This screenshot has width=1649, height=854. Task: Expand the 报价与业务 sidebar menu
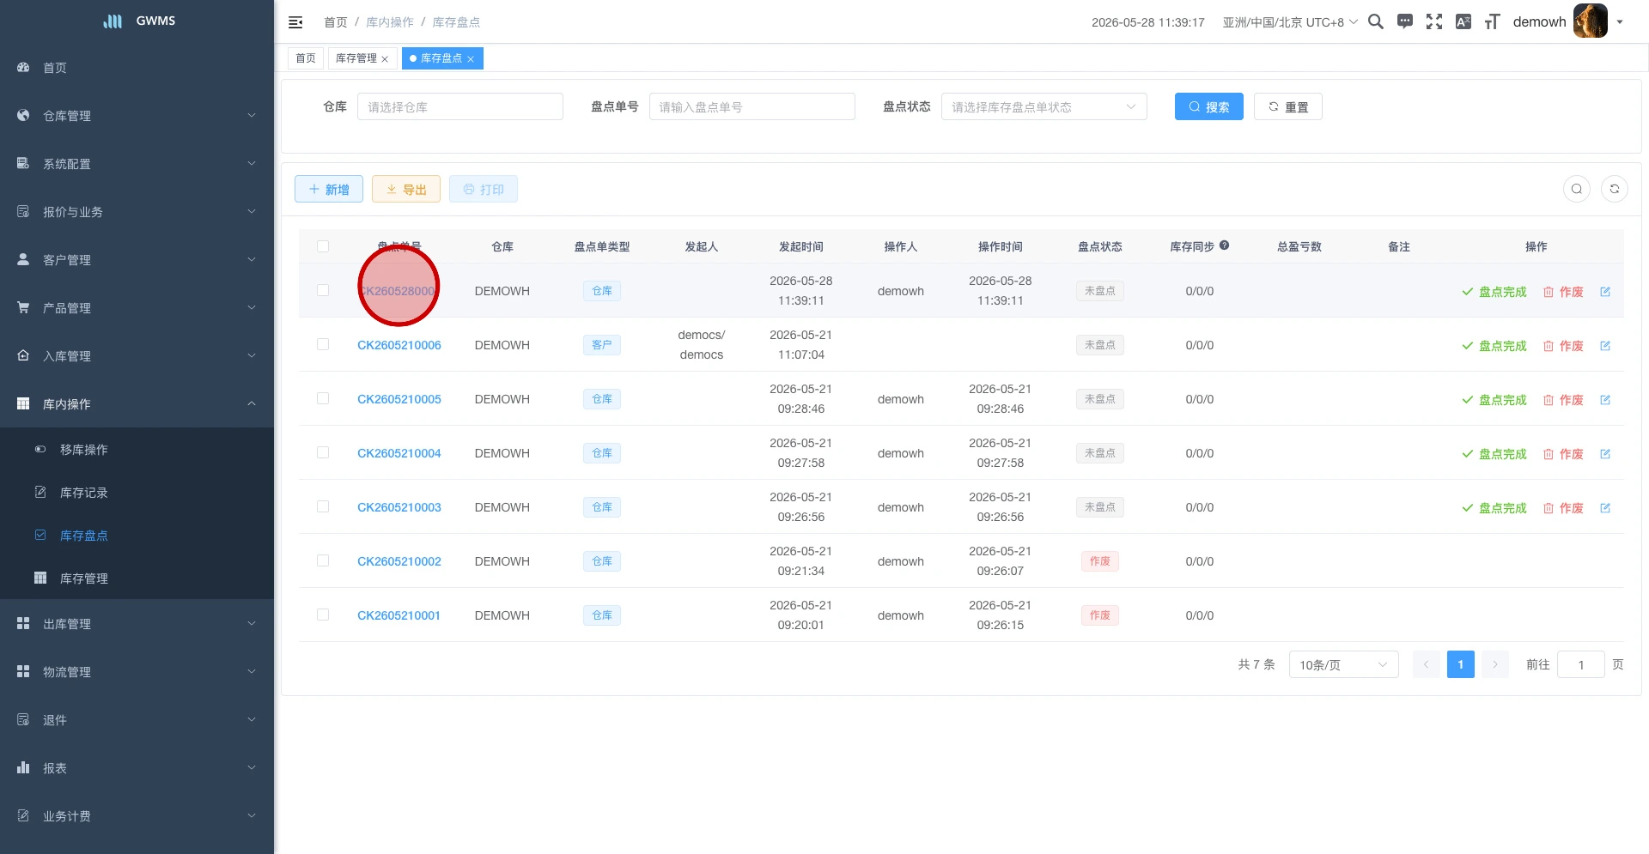137,212
